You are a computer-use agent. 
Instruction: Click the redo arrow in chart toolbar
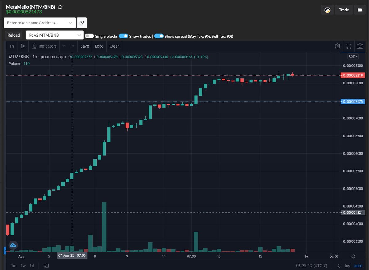(x=73, y=46)
